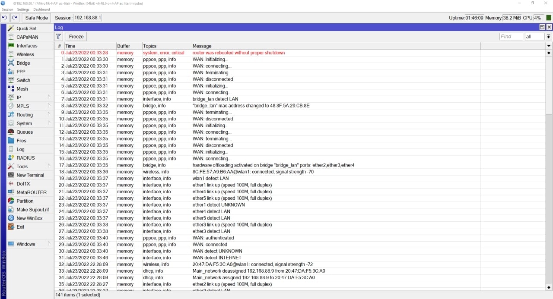This screenshot has width=553, height=299.
Task: Open the Dashboard menu
Action: tap(41, 9)
